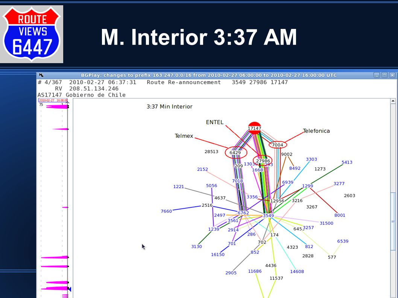This screenshot has width=398, height=298.
Task: Click AS node 3130
Action: pos(196,247)
